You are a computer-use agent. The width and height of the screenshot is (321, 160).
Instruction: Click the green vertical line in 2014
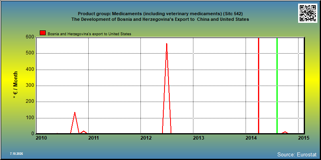click(x=277, y=86)
